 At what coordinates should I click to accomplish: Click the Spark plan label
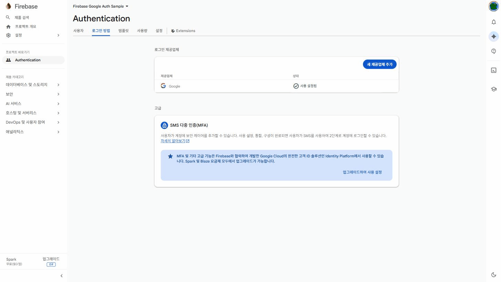pyautogui.click(x=11, y=259)
